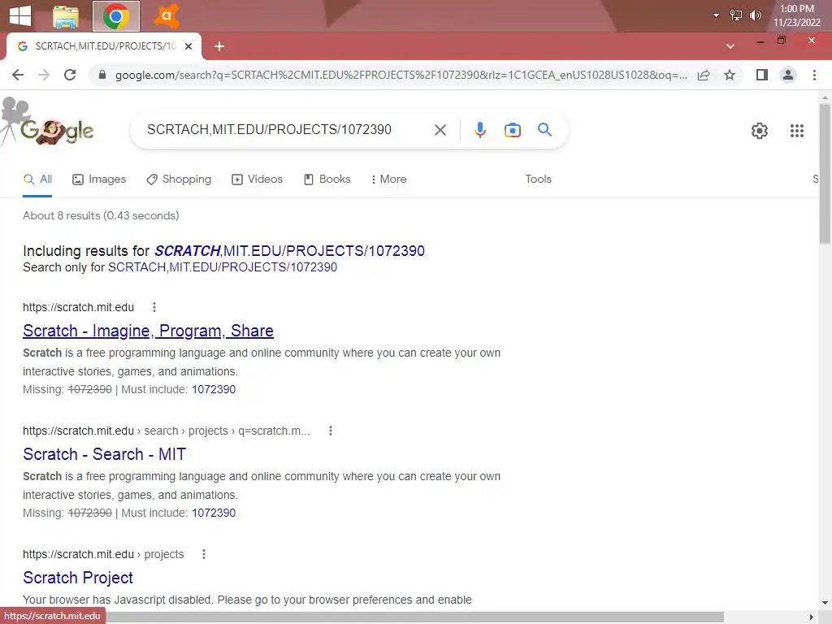The width and height of the screenshot is (832, 624).
Task: Clear the search query with the X
Action: click(440, 130)
